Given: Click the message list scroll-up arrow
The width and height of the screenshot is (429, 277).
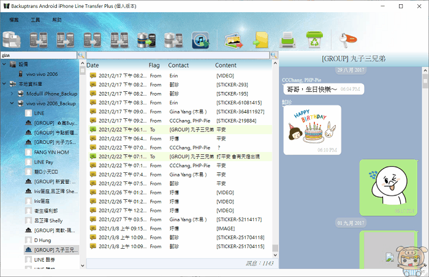Looking at the screenshot, I should click(275, 63).
